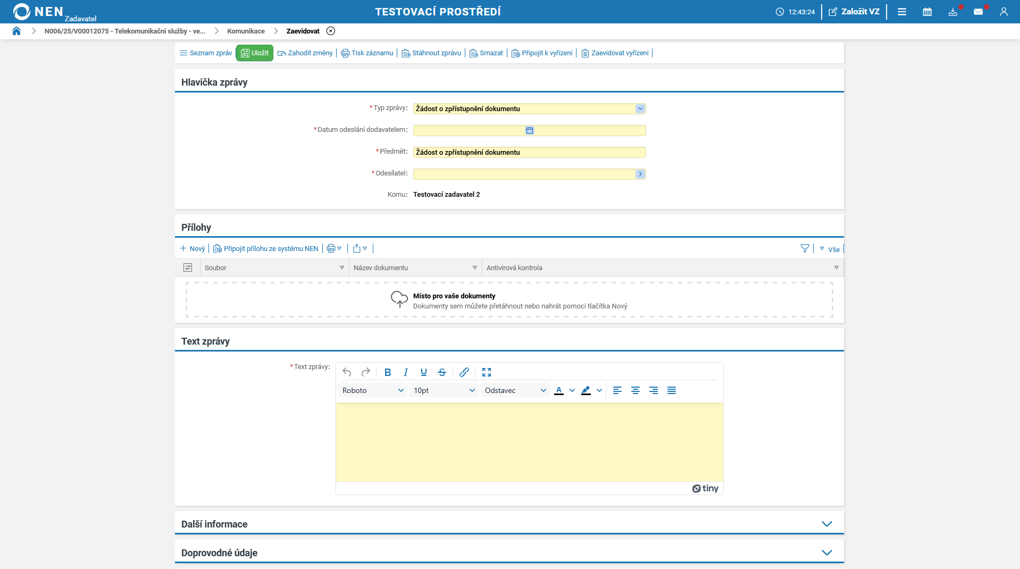Toggle strikethrough formatting in editor

pos(441,372)
